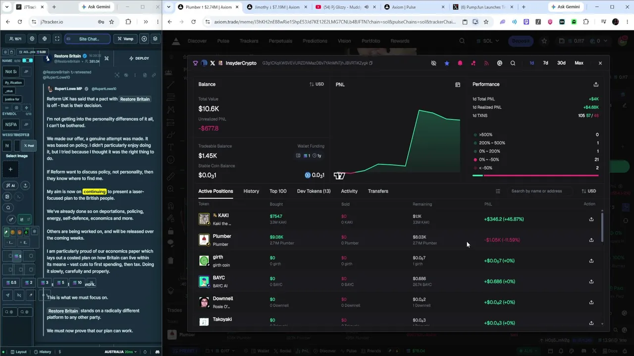The height and width of the screenshot is (356, 634).
Task: Copy the InsyderCrypto wallet address
Action: [x=371, y=63]
